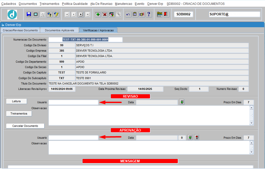
Task: Click the undo arrow icon
Action: click(128, 14)
